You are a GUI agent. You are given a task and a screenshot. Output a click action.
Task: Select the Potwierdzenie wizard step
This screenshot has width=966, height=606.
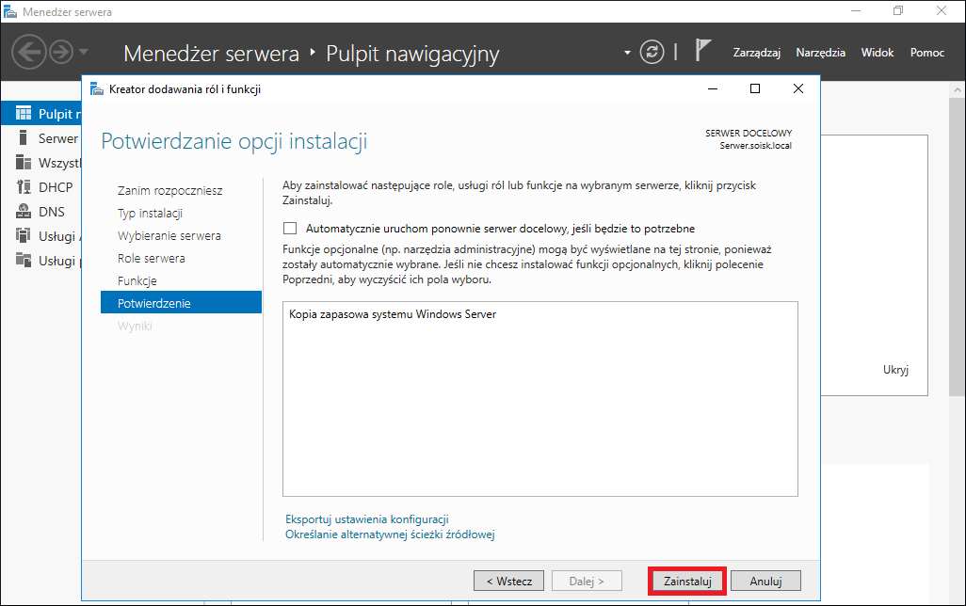click(181, 302)
